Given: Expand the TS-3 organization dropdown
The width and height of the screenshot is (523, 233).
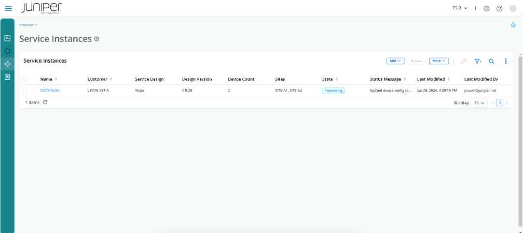Looking at the screenshot, I should tap(460, 8).
